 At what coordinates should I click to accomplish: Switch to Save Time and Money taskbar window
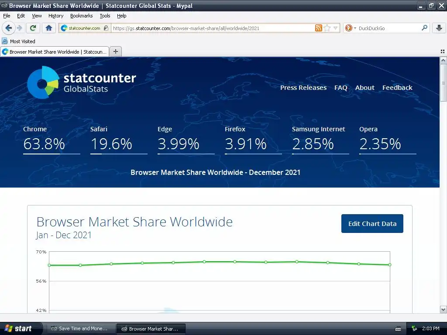pos(81,328)
